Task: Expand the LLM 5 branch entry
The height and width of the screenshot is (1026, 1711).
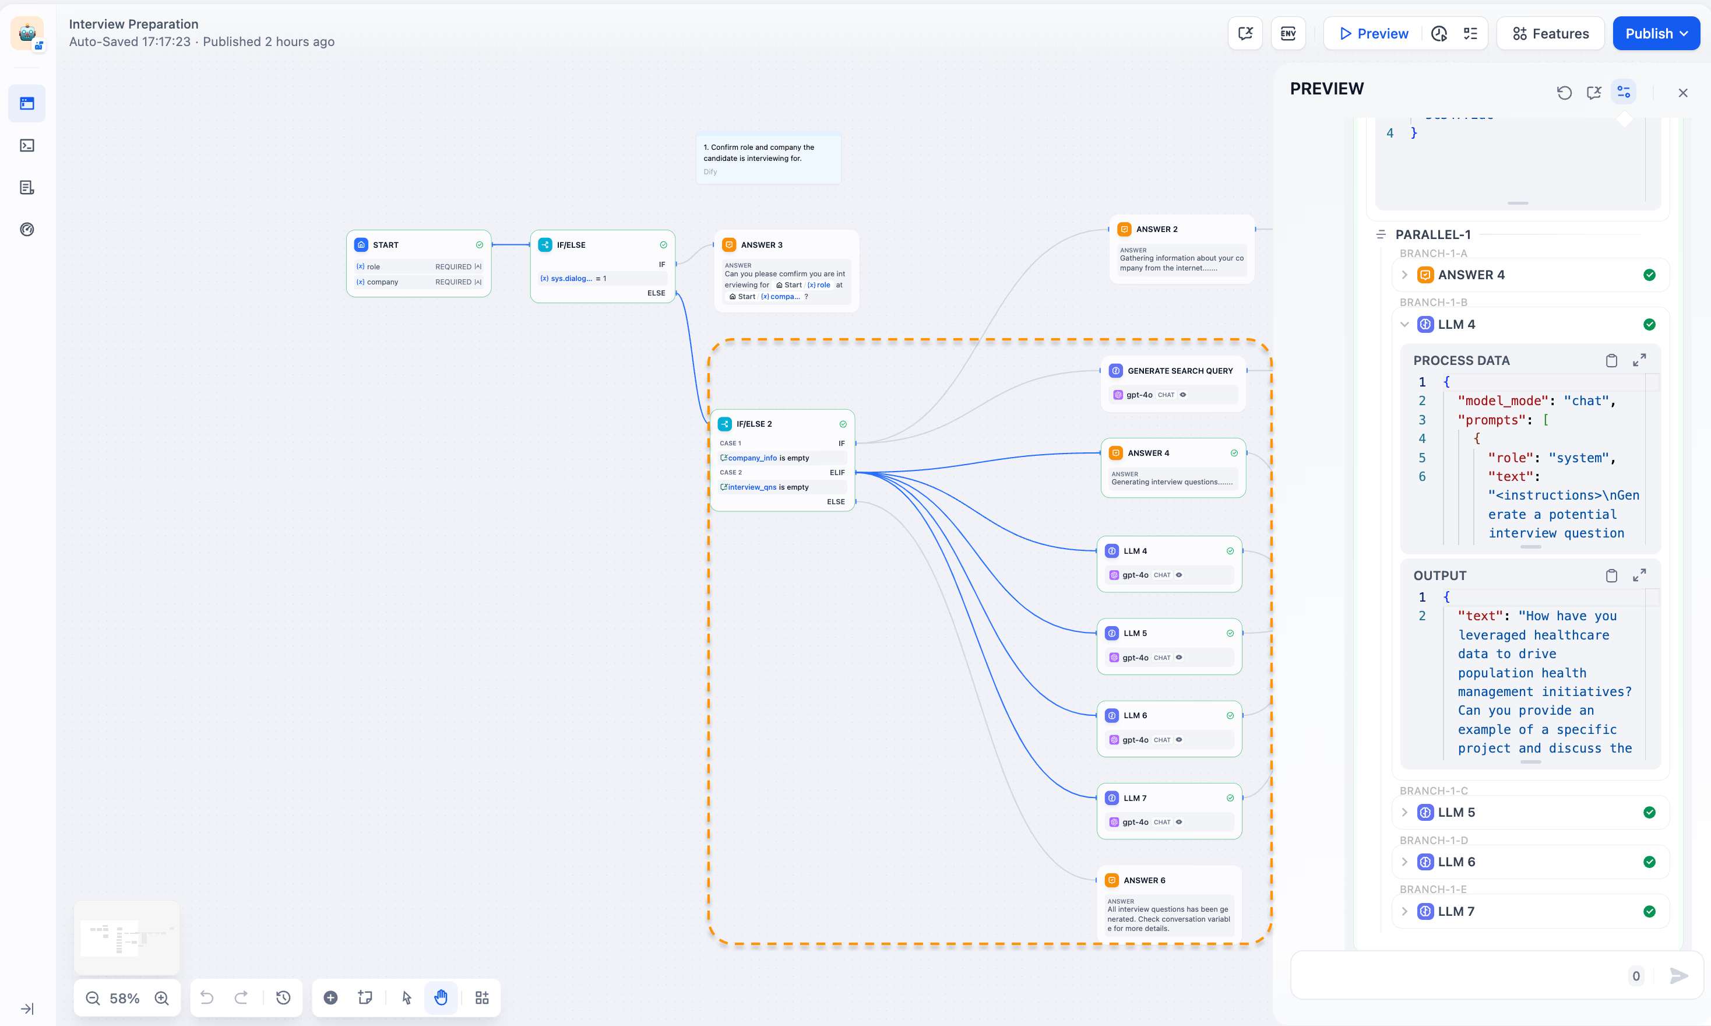Action: (1404, 813)
